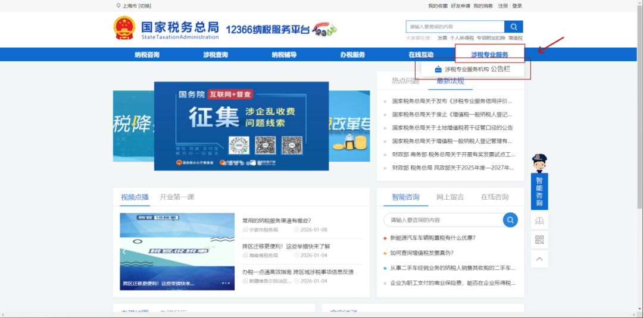This screenshot has width=643, height=318.
Task: Click the 增值税 hot search term
Action: pos(516,38)
